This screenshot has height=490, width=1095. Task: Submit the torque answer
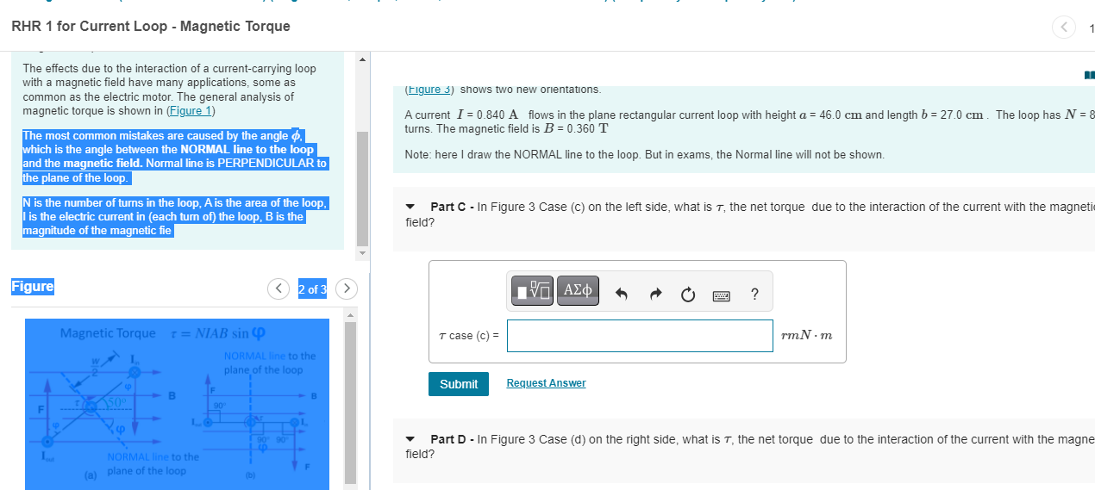(459, 384)
